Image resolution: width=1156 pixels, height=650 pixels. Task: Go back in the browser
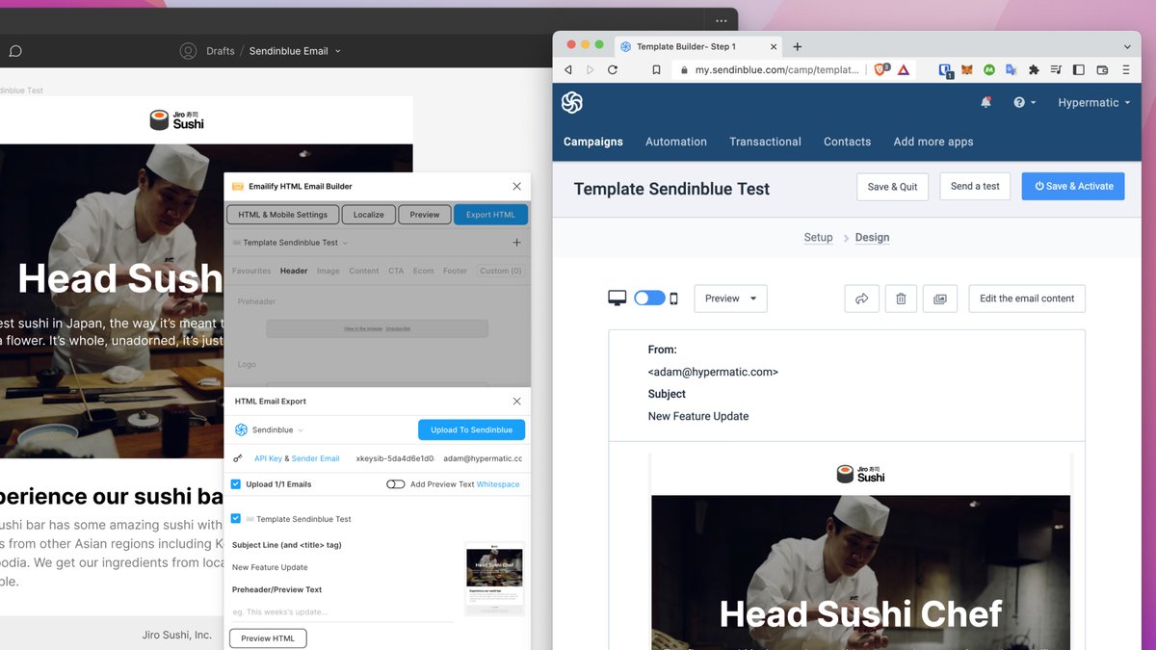pos(567,70)
